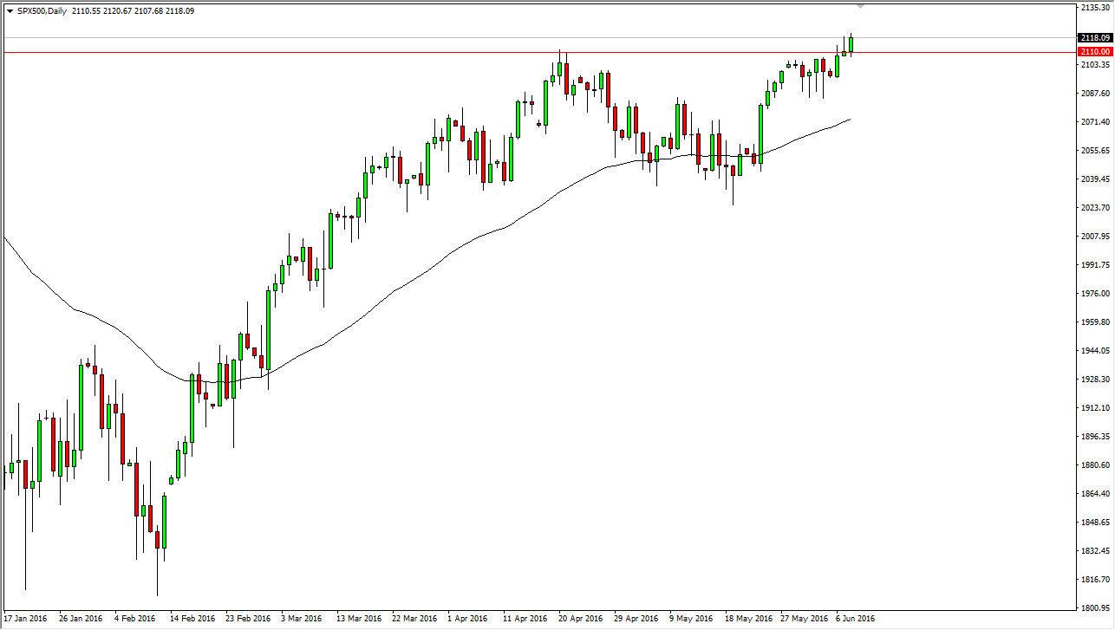Toggle selection of the latest green candle
Screen dimensions: 1115x630
point(851,43)
